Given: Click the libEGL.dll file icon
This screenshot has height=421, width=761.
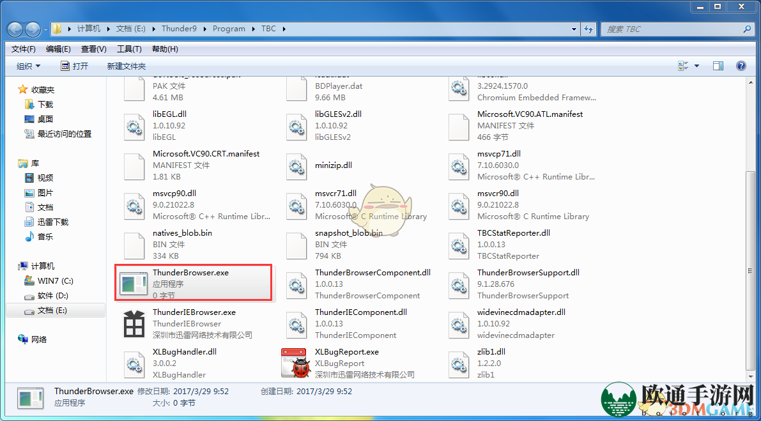Looking at the screenshot, I should click(x=134, y=126).
